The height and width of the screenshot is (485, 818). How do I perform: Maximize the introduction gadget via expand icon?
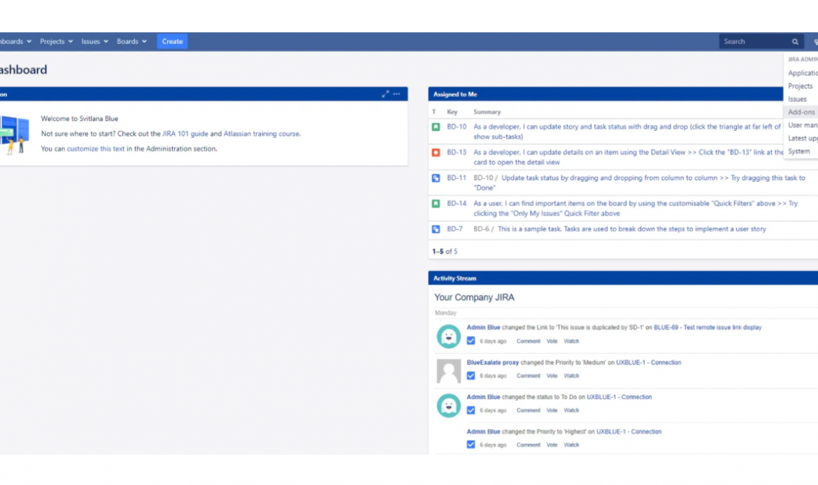[x=385, y=94]
